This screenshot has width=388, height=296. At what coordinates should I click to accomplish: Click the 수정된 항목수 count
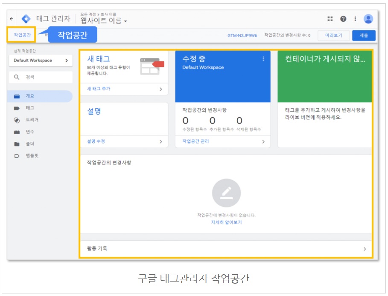pos(185,121)
